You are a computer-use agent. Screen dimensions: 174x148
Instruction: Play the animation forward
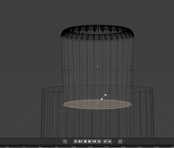pyautogui.click(x=90, y=141)
